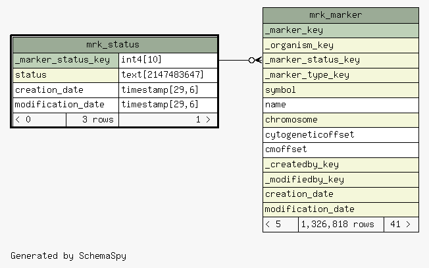429x268 pixels.
Task: Select the symbol column in mrk_marker
Action: [341, 90]
